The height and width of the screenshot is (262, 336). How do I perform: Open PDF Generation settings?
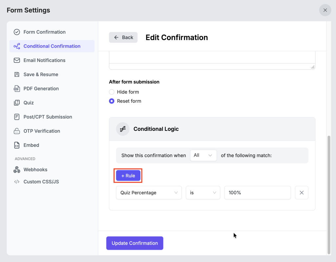click(52, 89)
